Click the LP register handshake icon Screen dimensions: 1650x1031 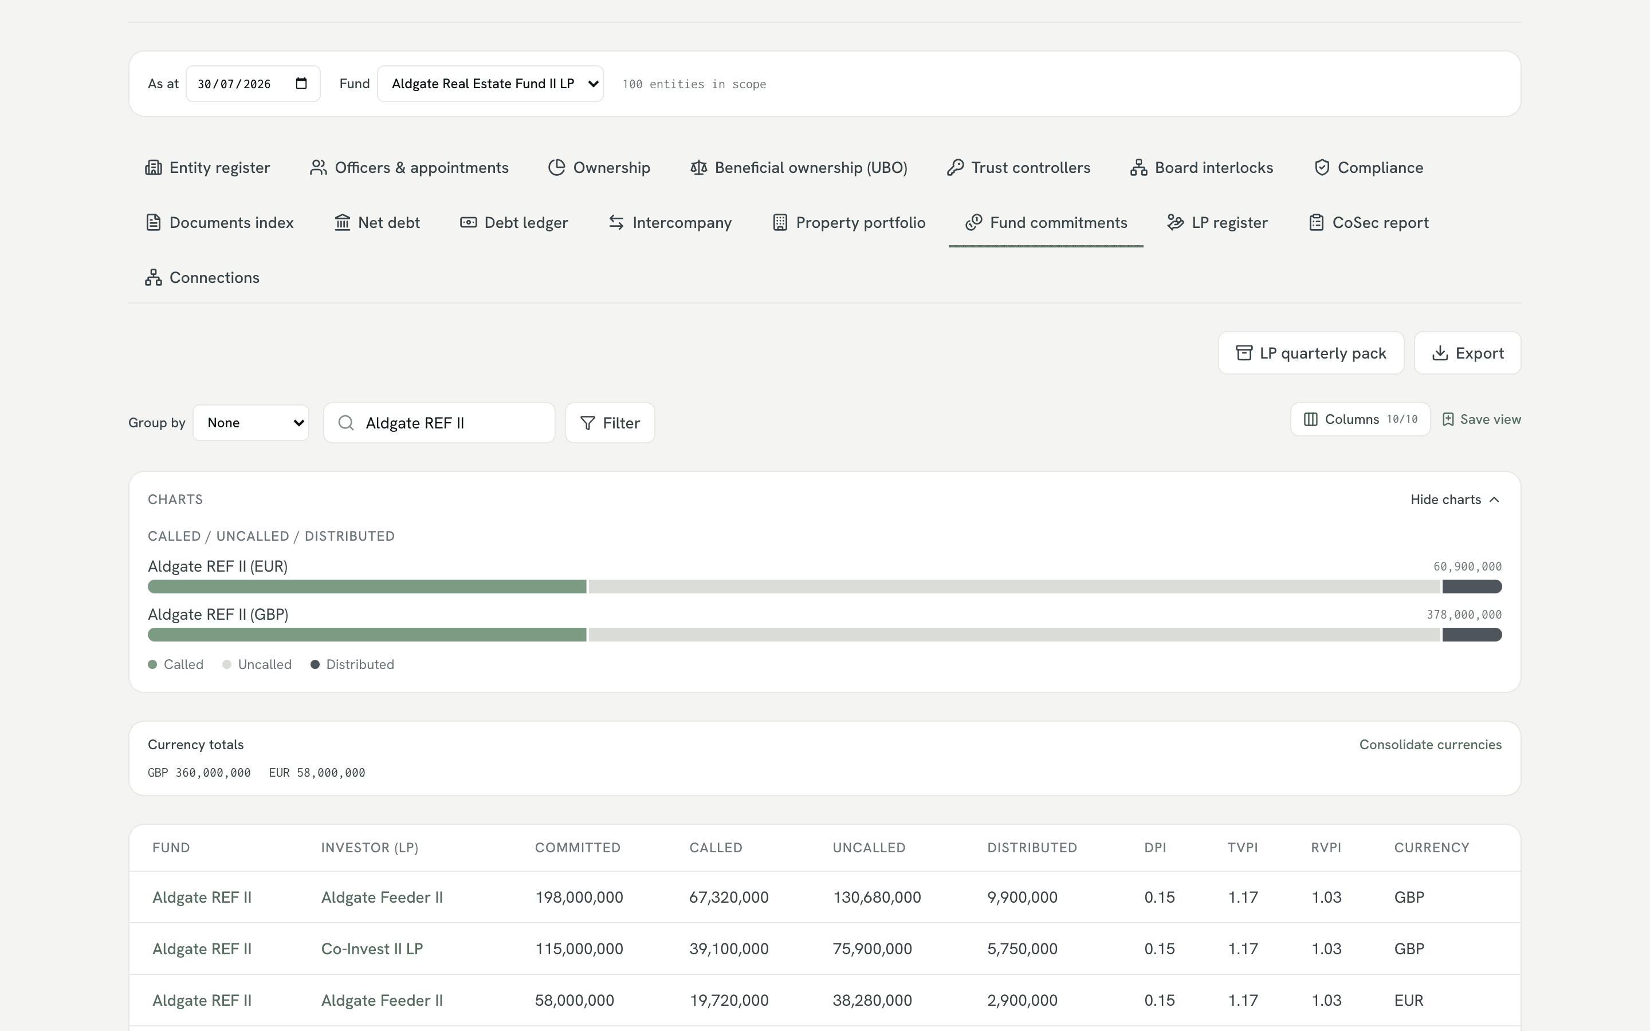click(x=1176, y=222)
